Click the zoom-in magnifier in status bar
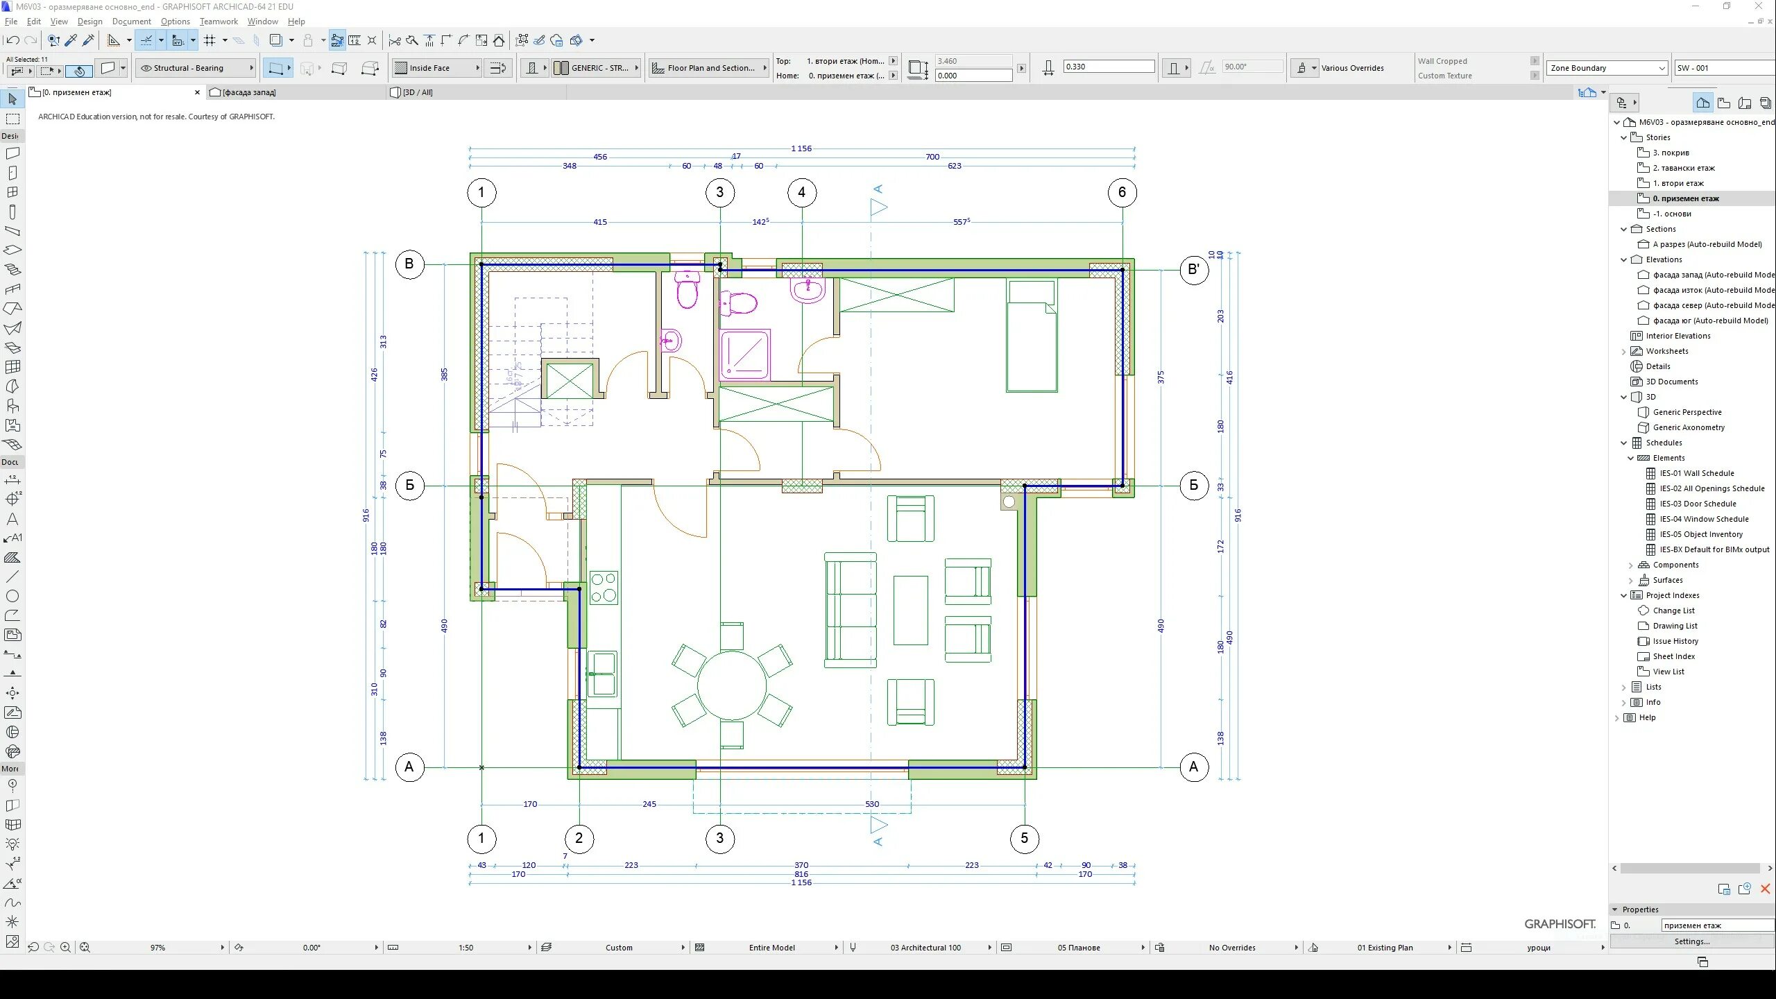Viewport: 1776px width, 999px height. tap(65, 948)
